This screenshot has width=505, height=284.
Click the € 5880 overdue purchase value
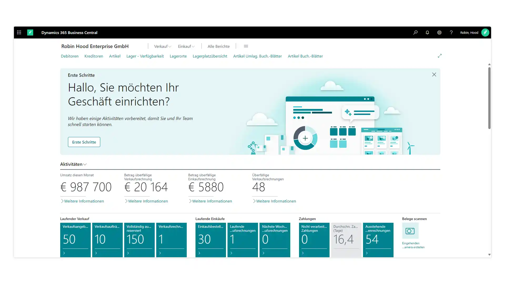[x=206, y=187]
